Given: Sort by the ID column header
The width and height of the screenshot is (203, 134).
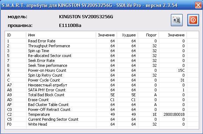Looking at the screenshot, I should (15, 35).
